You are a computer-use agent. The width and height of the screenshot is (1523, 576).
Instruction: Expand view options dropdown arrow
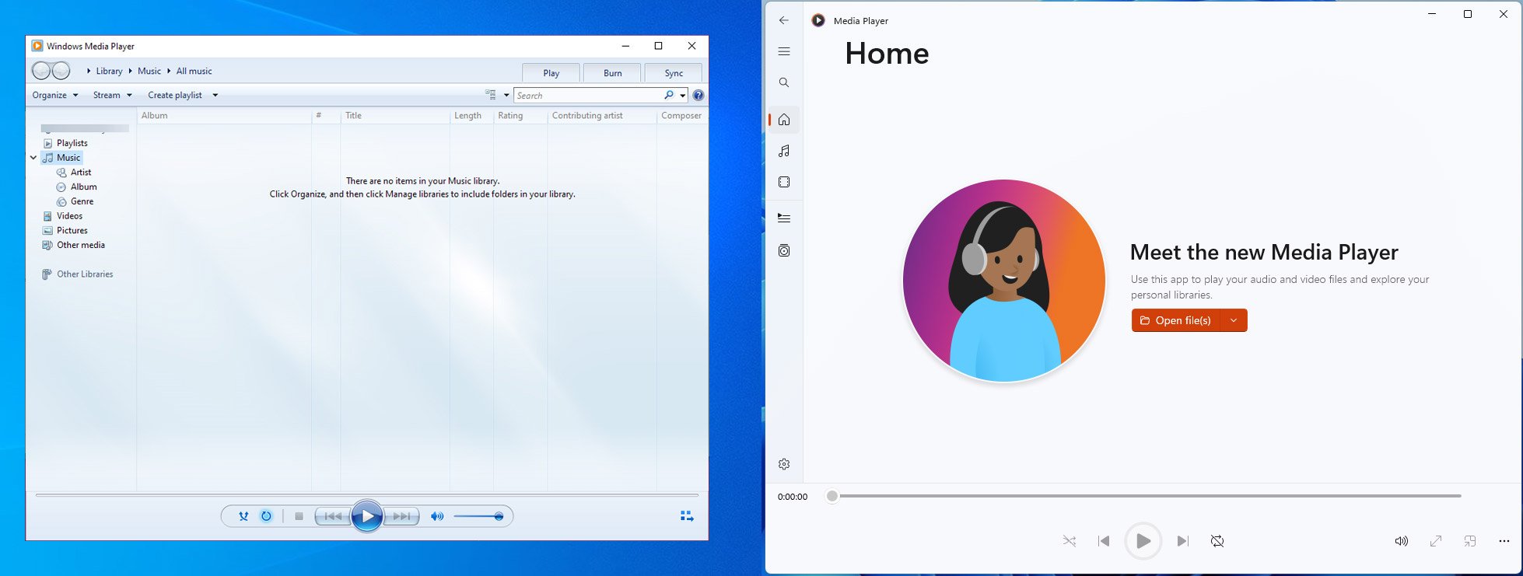[x=506, y=96]
